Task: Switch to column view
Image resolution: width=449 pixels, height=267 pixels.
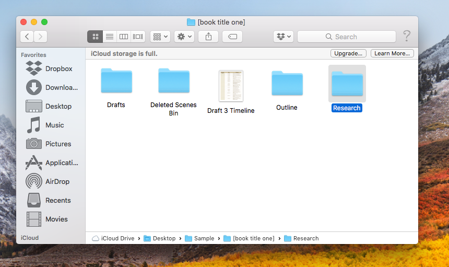Action: click(x=124, y=37)
